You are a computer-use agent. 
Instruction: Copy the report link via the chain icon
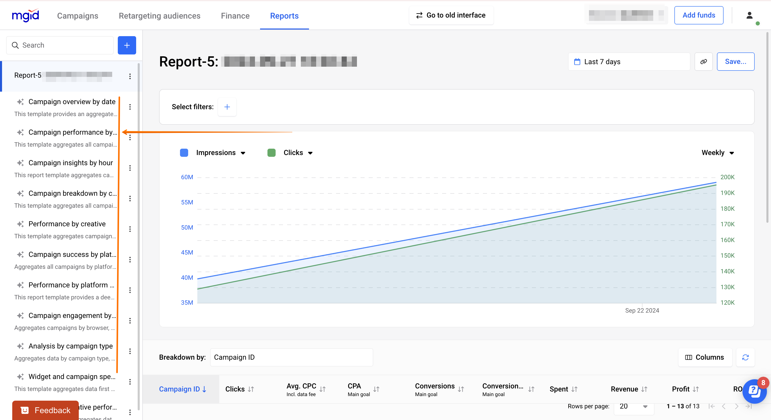(x=703, y=62)
